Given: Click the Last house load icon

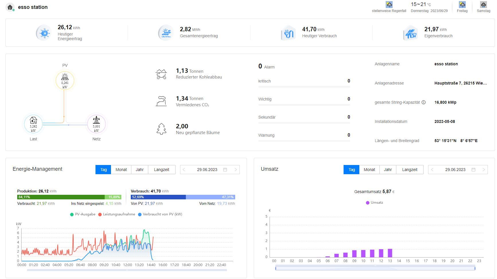Looking at the screenshot, I should point(33,120).
